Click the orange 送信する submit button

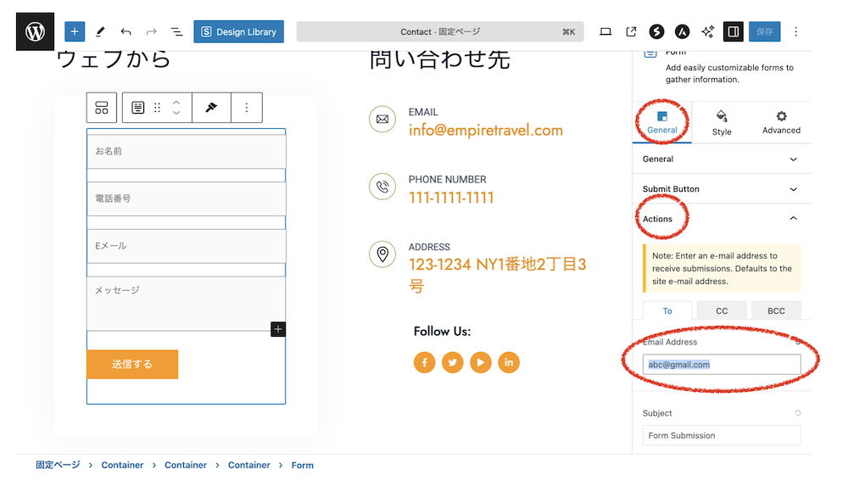pyautogui.click(x=132, y=364)
